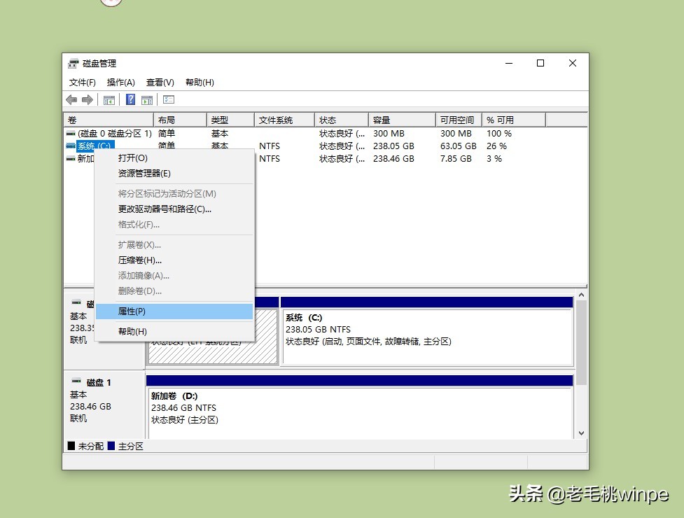Image resolution: width=684 pixels, height=518 pixels.
Task: Click the properties list toolbar icon
Action: [x=168, y=99]
